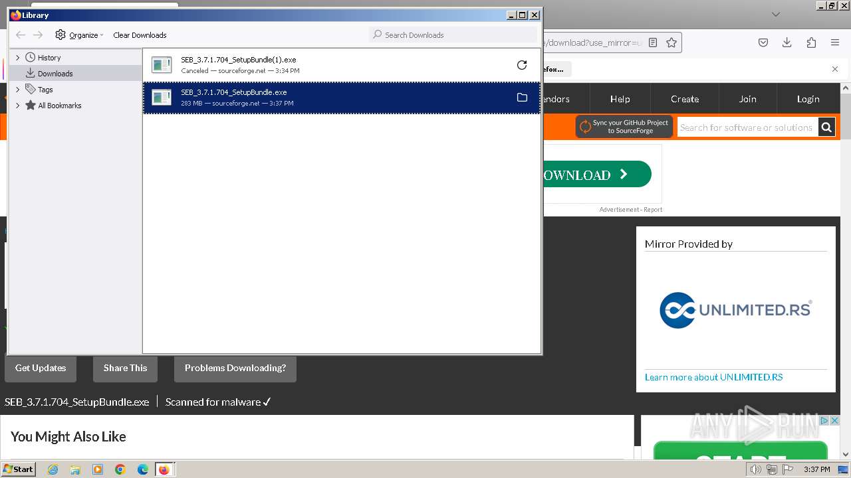Image resolution: width=851 pixels, height=478 pixels.
Task: Launch Microsoft Edge from taskbar
Action: click(143, 469)
